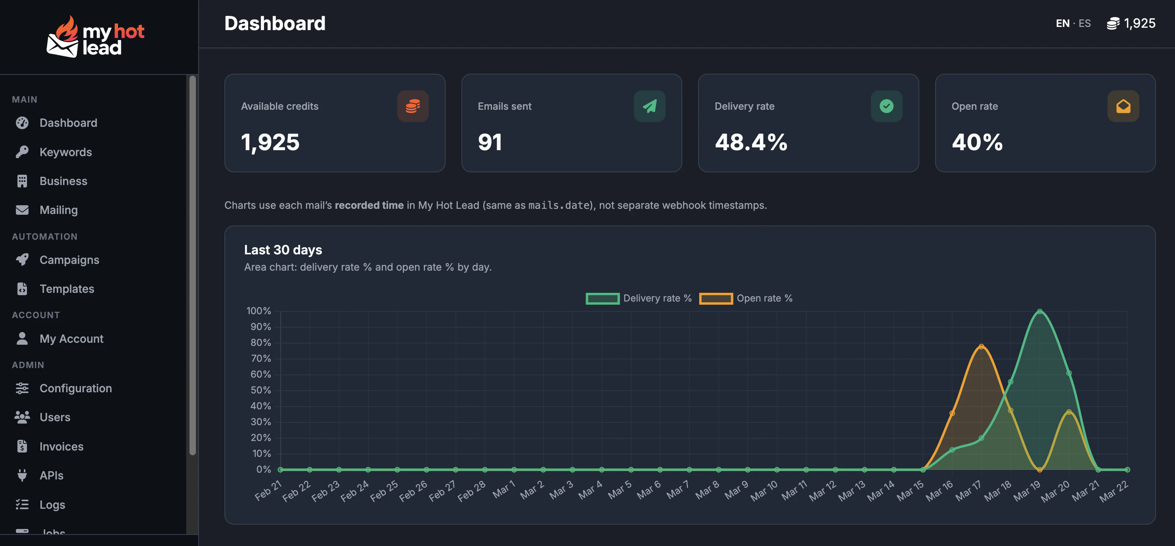Screen dimensions: 1175x546
Task: Go to My Account page
Action: pos(71,339)
